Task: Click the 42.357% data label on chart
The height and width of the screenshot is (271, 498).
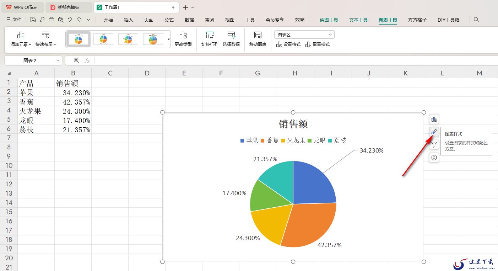Action: [x=329, y=245]
